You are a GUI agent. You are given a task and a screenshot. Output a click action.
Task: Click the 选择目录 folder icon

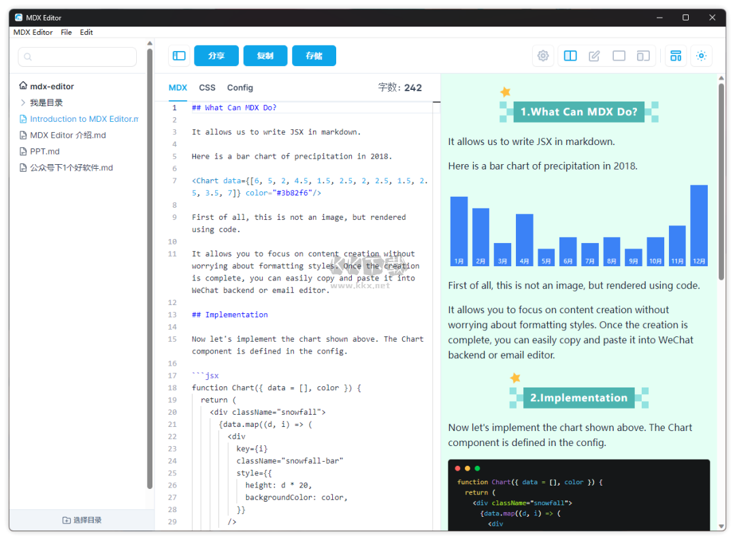tap(67, 520)
